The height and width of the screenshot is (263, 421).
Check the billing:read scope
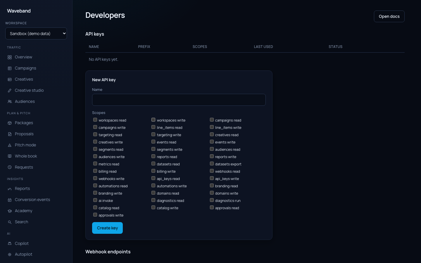[x=95, y=171]
